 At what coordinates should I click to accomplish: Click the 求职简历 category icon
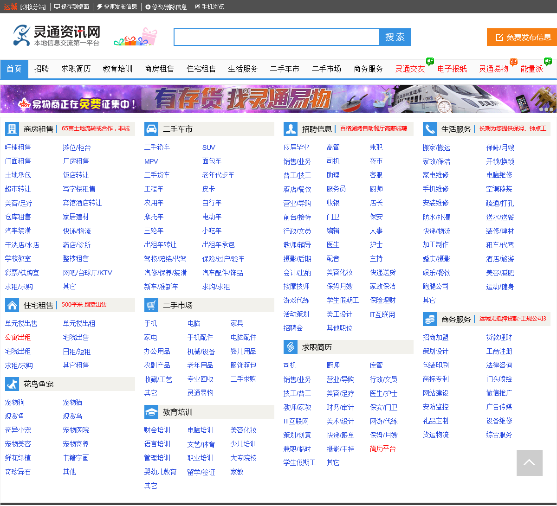point(291,347)
